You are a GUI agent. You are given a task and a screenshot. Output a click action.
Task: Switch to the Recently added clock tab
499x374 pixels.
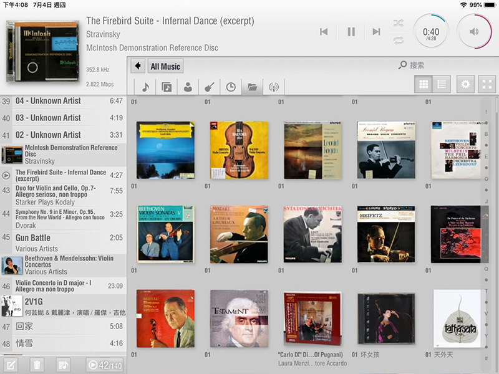231,87
